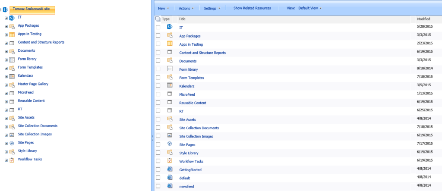Open the Actions menu

click(186, 8)
